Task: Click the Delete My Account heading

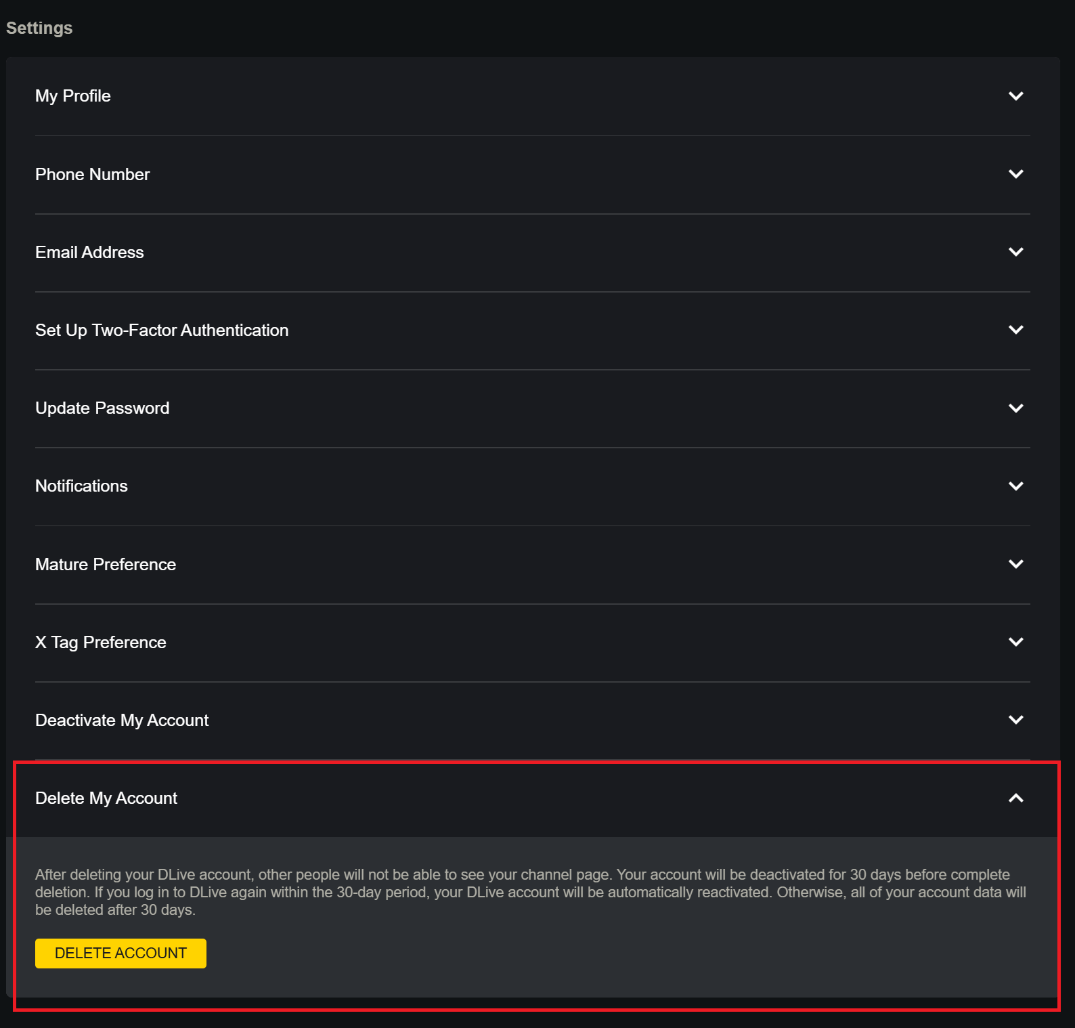Action: point(106,798)
